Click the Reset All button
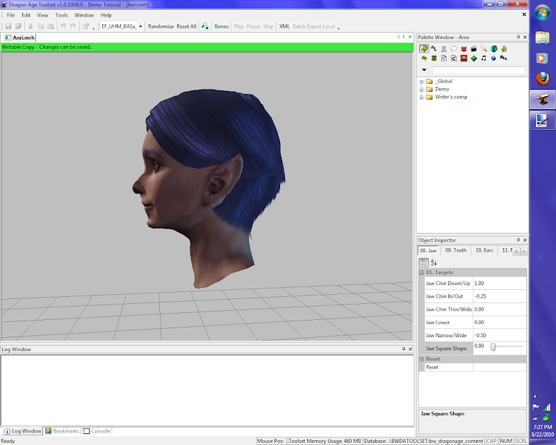The width and height of the screenshot is (556, 445). [x=186, y=26]
